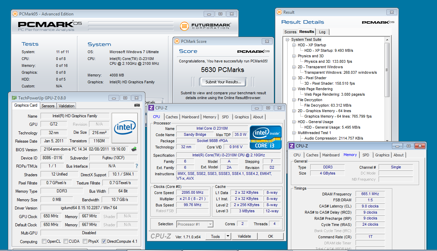The height and width of the screenshot is (251, 437).
Task: Click the Code Name 'Sandy Bridge' value
Action: (195, 135)
